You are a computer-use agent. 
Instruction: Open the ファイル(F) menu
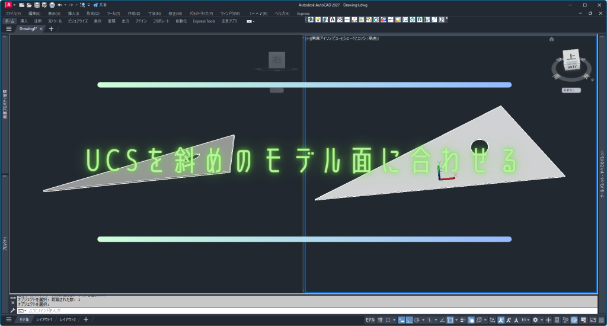(13, 13)
